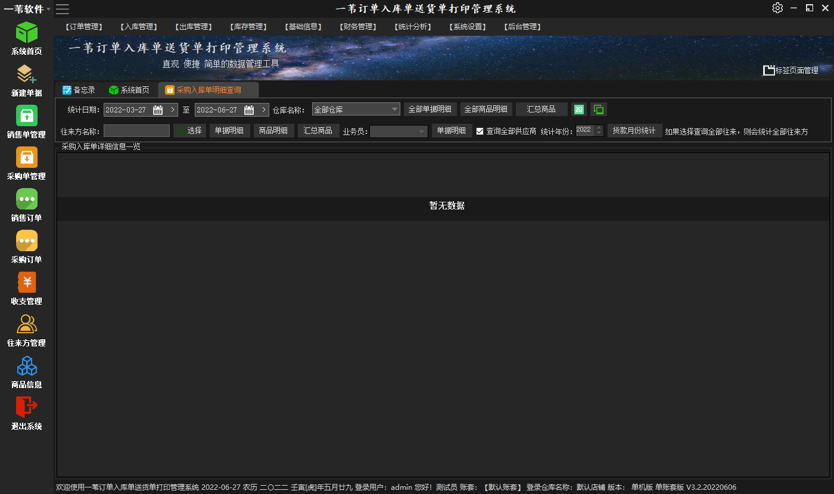The width and height of the screenshot is (834, 494).
Task: Open 采购单管理 from the sidebar
Action: pos(27,158)
